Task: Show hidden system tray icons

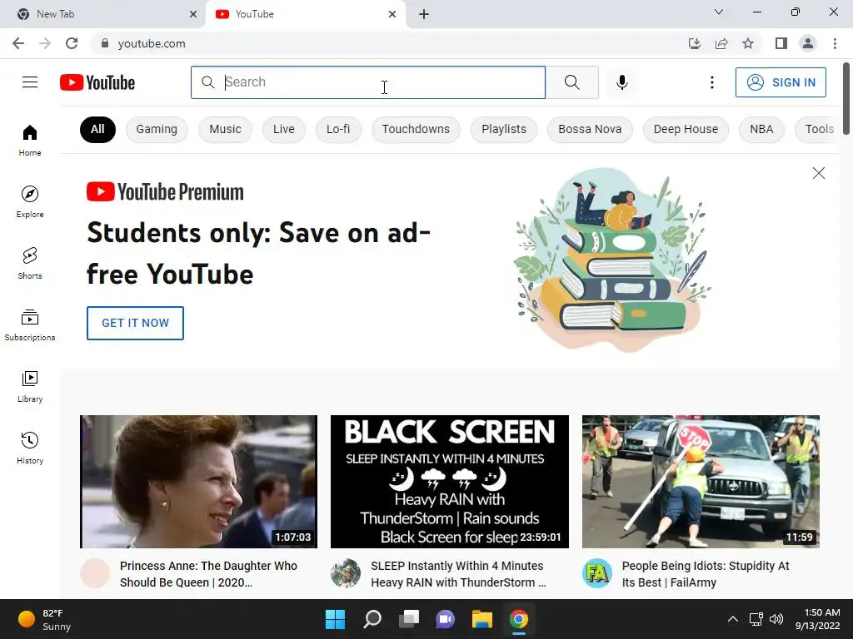Action: point(733,619)
